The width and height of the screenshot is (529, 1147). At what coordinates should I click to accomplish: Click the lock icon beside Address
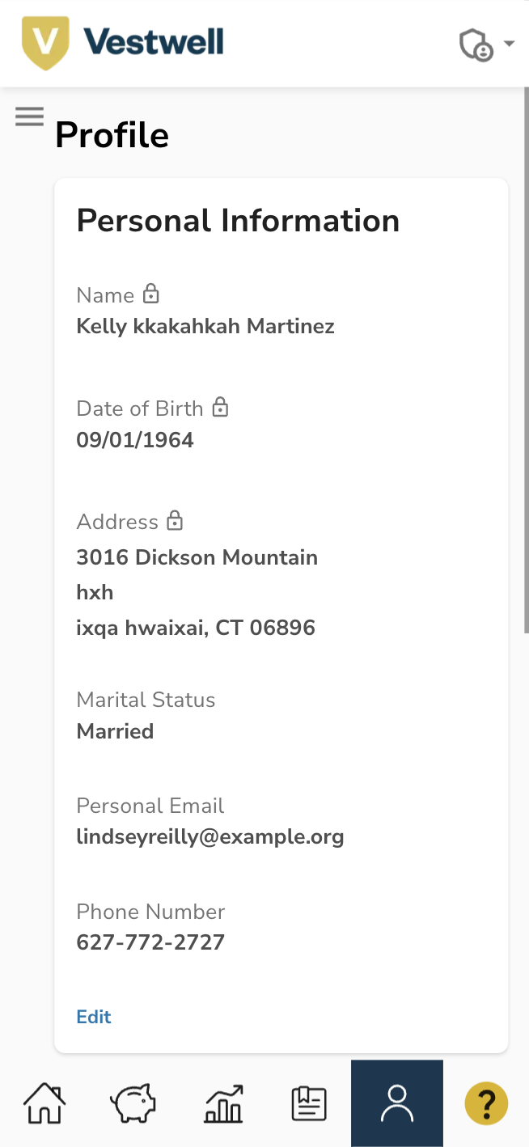[x=175, y=520]
